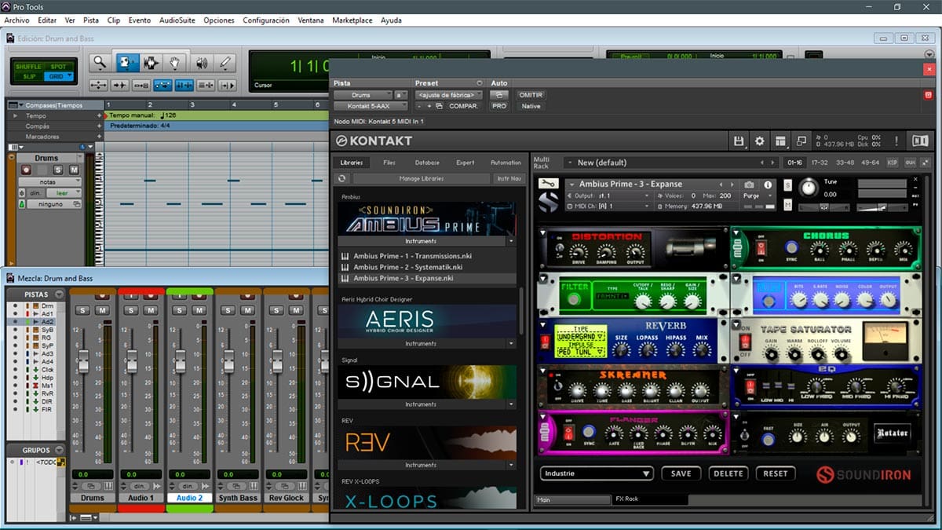The height and width of the screenshot is (530, 942).
Task: Open Kontakt options gear icon
Action: pos(759,141)
